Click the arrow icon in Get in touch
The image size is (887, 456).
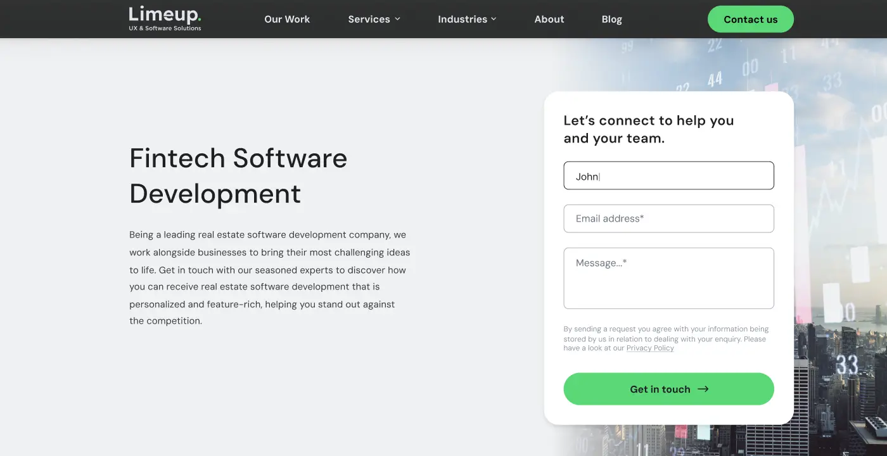pos(703,389)
